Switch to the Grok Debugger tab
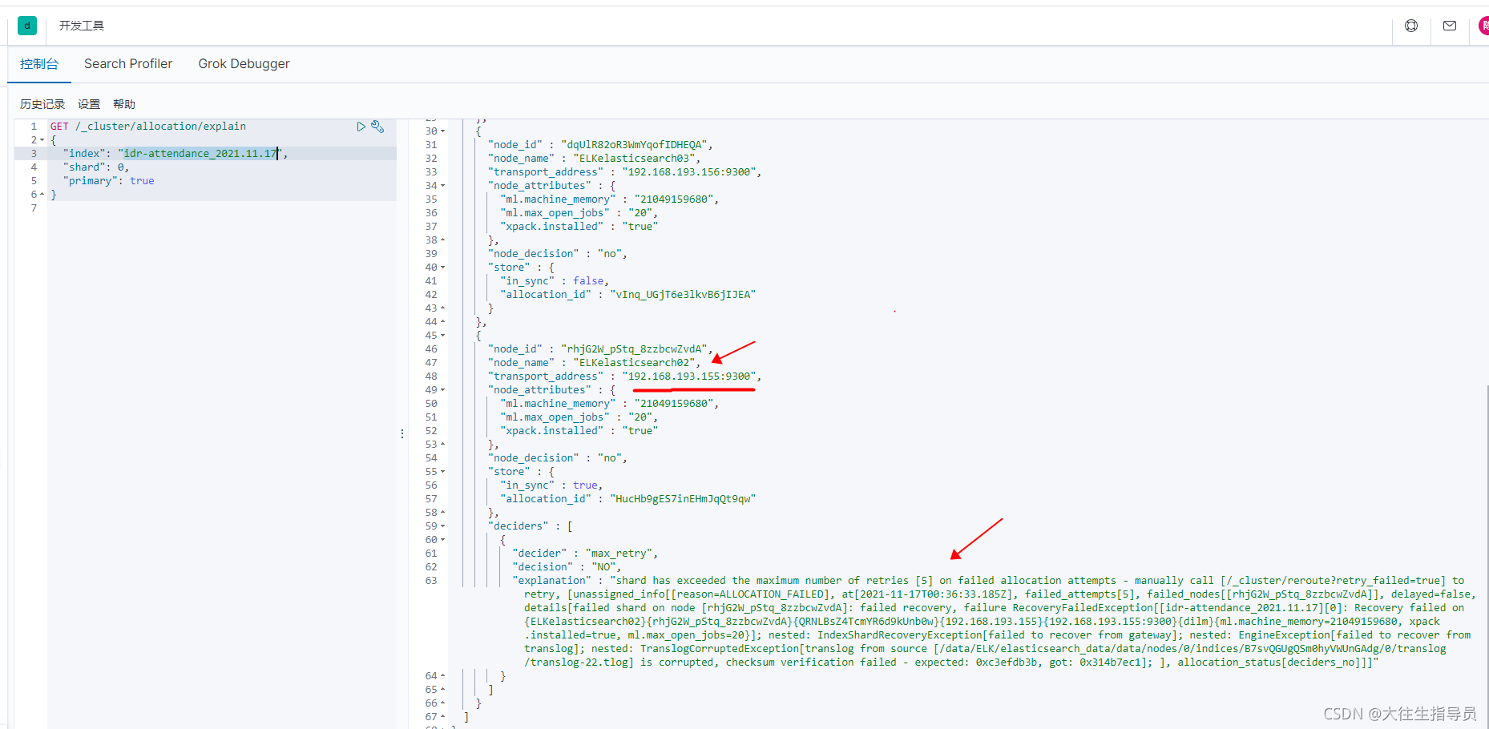This screenshot has height=729, width=1489. 244,64
